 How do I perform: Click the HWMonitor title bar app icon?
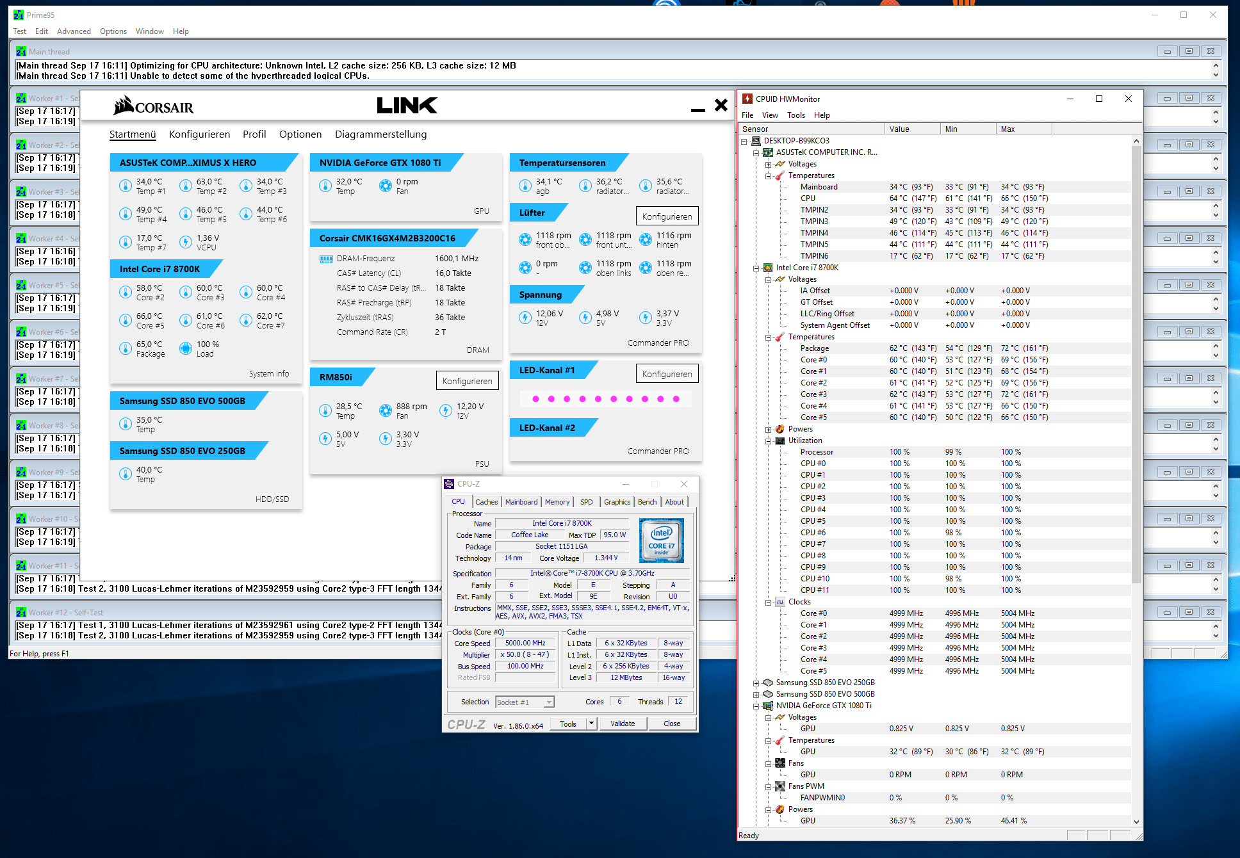[x=747, y=99]
